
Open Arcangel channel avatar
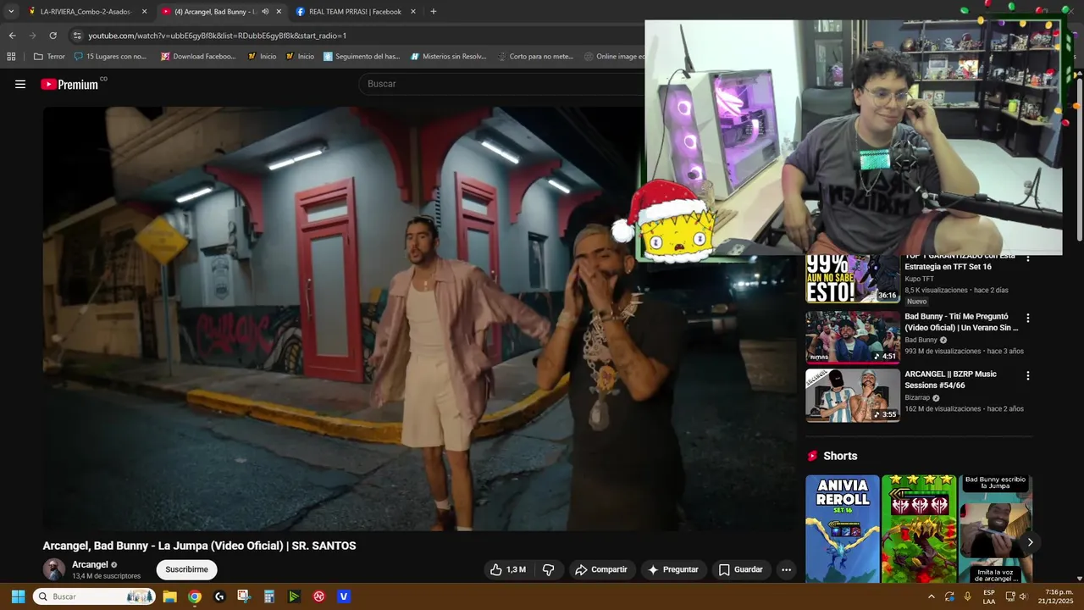click(54, 569)
